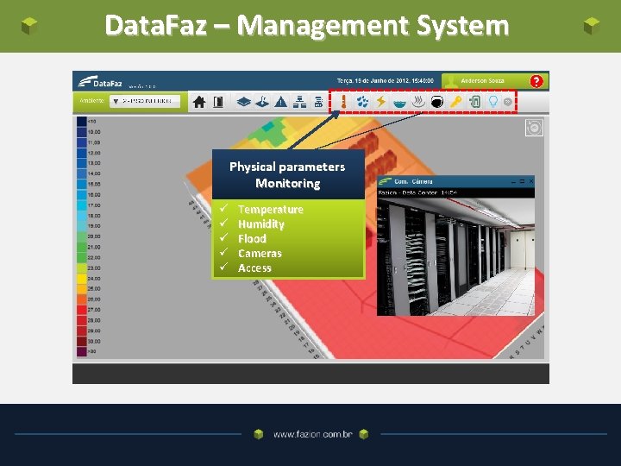Open the dome camera icon
Screen dimensions: 621x466
[436, 102]
